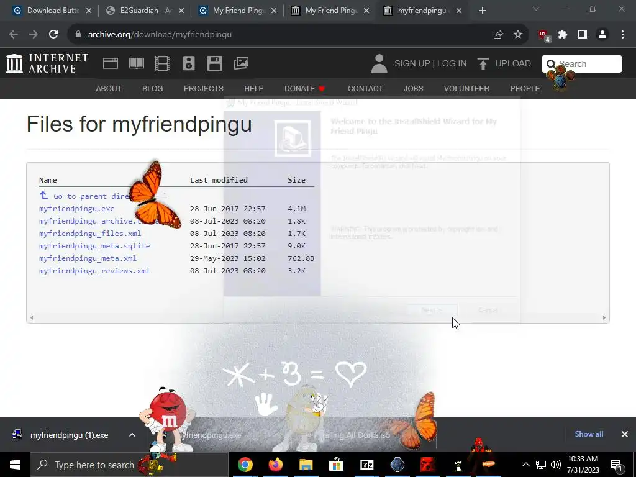Click the SIGN UP link
Image resolution: width=636 pixels, height=477 pixels.
coord(412,64)
